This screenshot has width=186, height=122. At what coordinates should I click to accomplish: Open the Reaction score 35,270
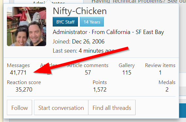24,90
